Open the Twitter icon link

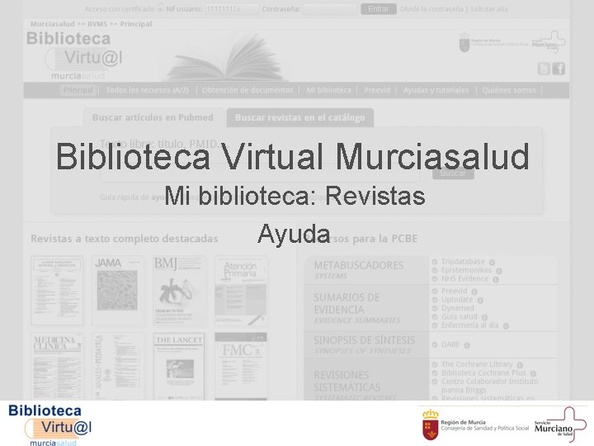point(544,69)
